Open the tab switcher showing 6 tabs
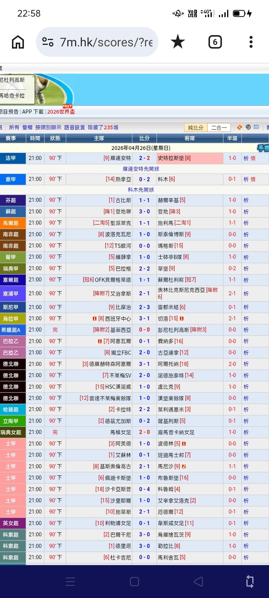 [215, 42]
